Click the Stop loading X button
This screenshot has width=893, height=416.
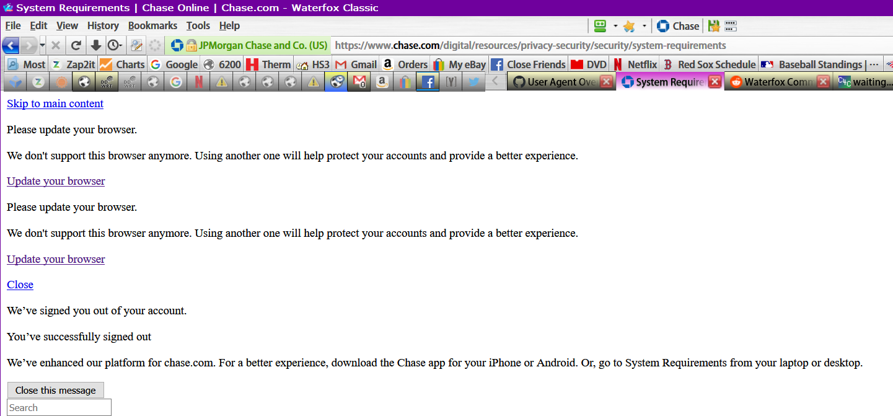56,45
